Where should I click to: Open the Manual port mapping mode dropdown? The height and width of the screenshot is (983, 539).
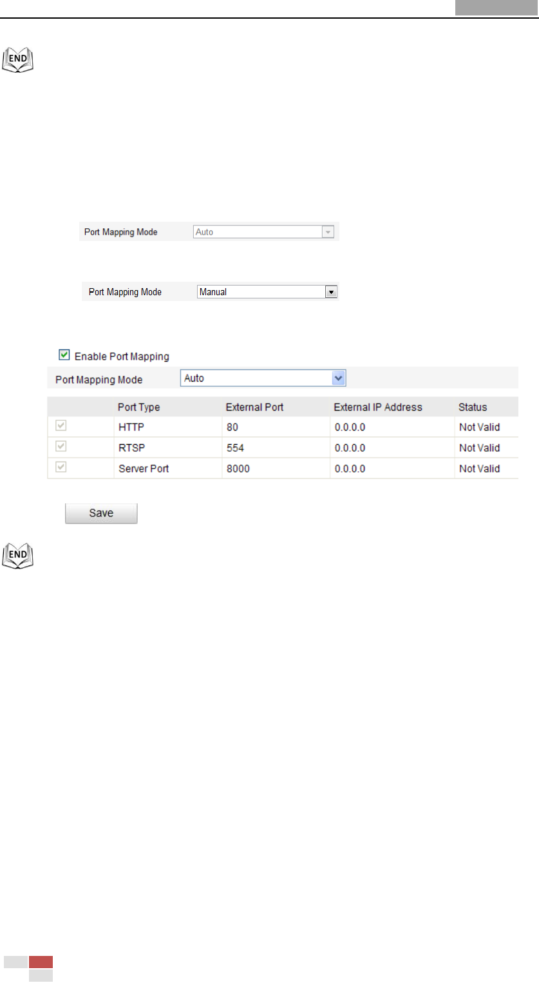tap(267, 292)
